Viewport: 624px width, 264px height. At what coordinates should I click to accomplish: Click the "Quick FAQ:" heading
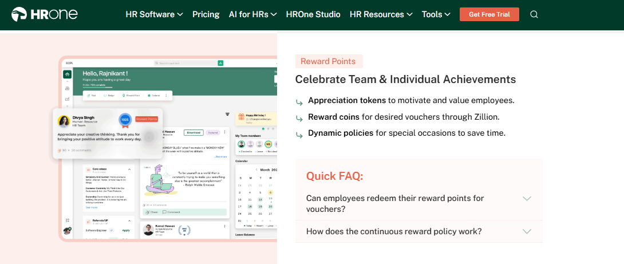[335, 176]
